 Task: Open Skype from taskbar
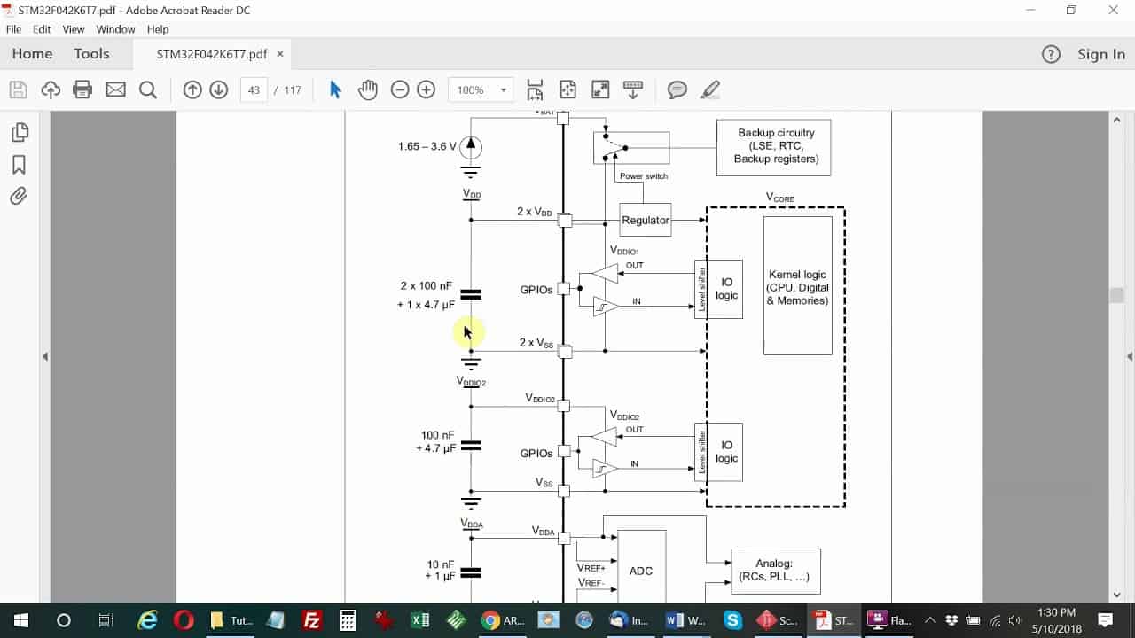click(x=732, y=620)
